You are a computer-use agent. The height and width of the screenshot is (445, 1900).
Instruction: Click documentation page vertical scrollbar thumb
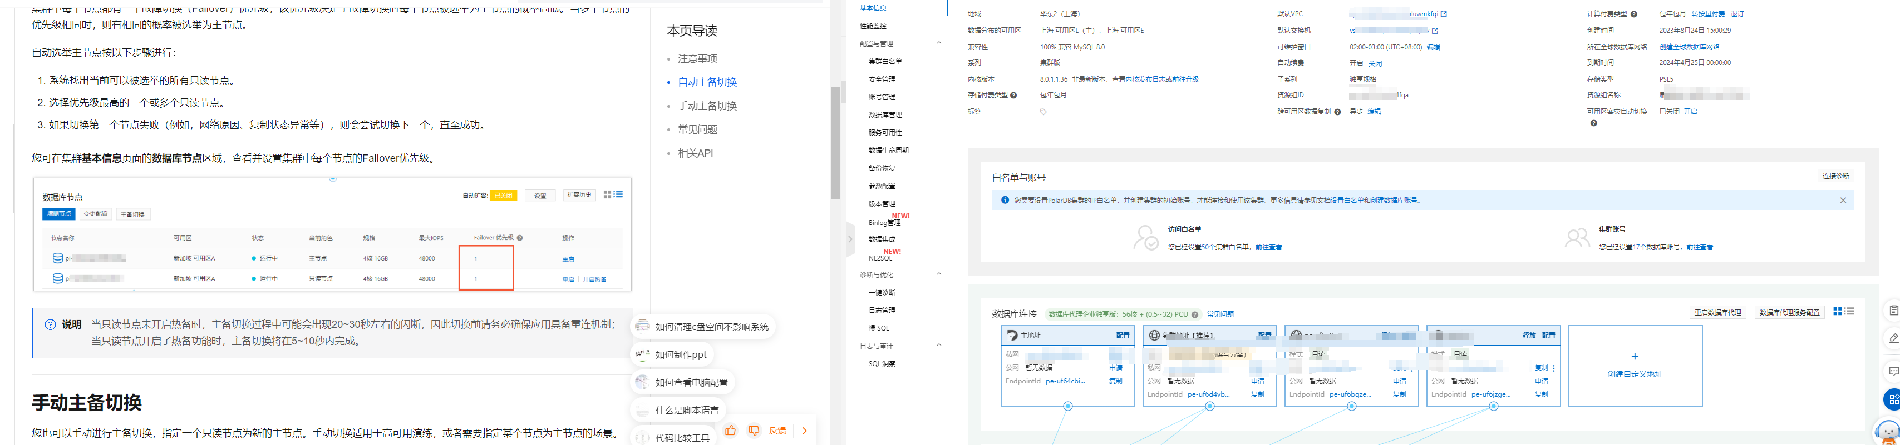point(836,143)
